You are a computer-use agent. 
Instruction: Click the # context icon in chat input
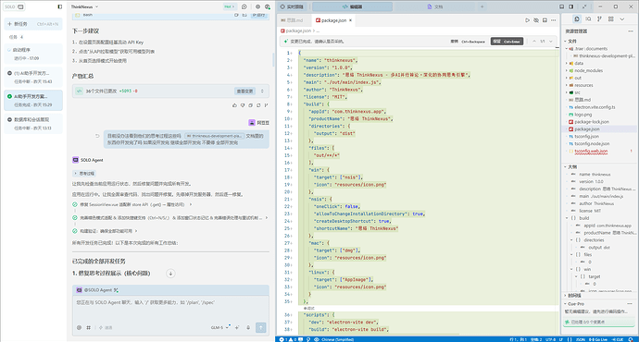click(88, 327)
